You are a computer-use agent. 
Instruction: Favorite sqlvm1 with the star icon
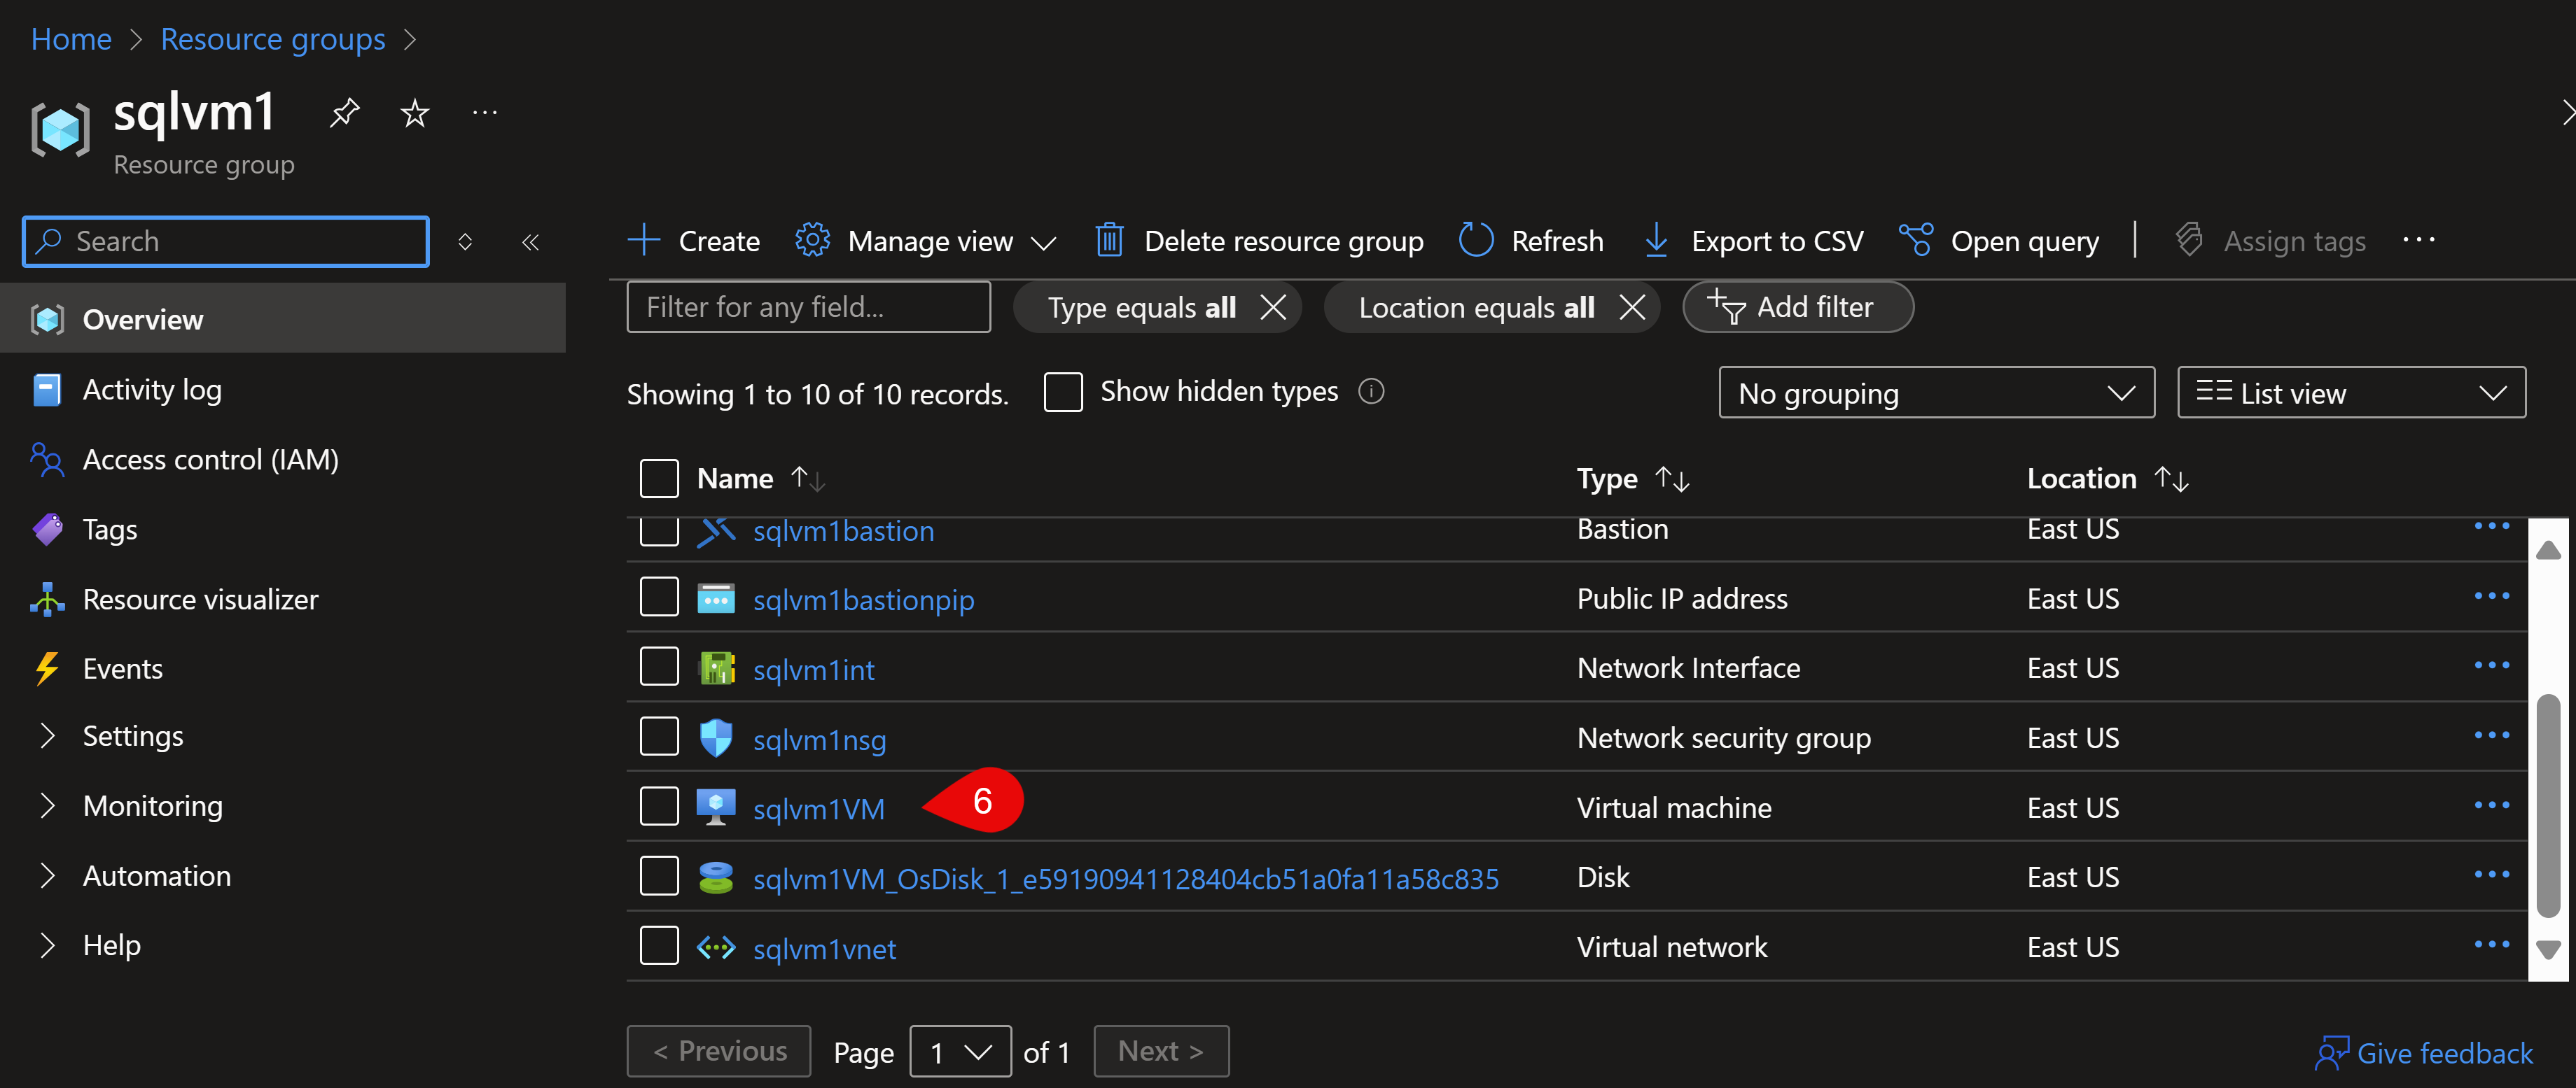414,113
